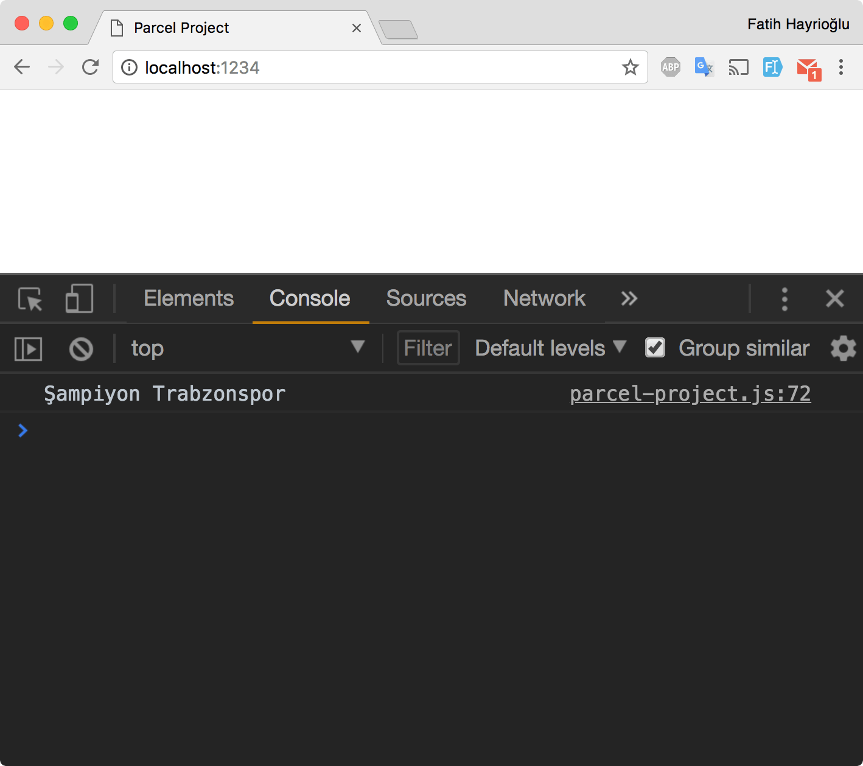
Task: Expand hidden DevTools panels with the chevron
Action: pyautogui.click(x=629, y=299)
